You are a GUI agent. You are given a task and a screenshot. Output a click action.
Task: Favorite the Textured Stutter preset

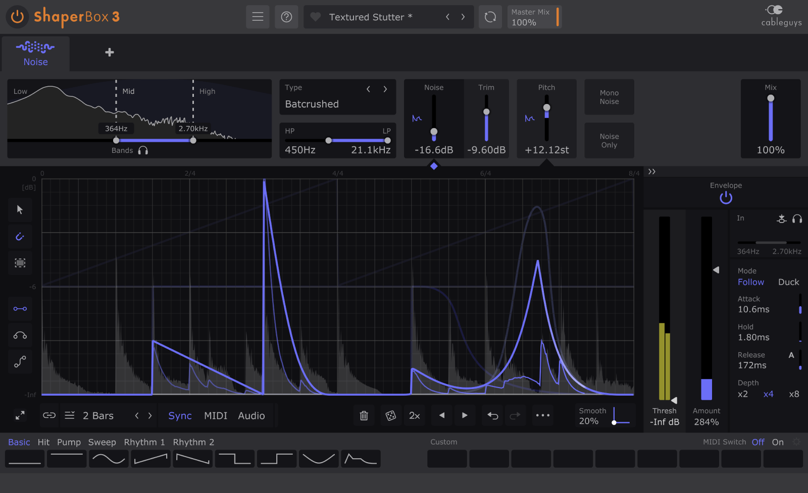coord(316,17)
